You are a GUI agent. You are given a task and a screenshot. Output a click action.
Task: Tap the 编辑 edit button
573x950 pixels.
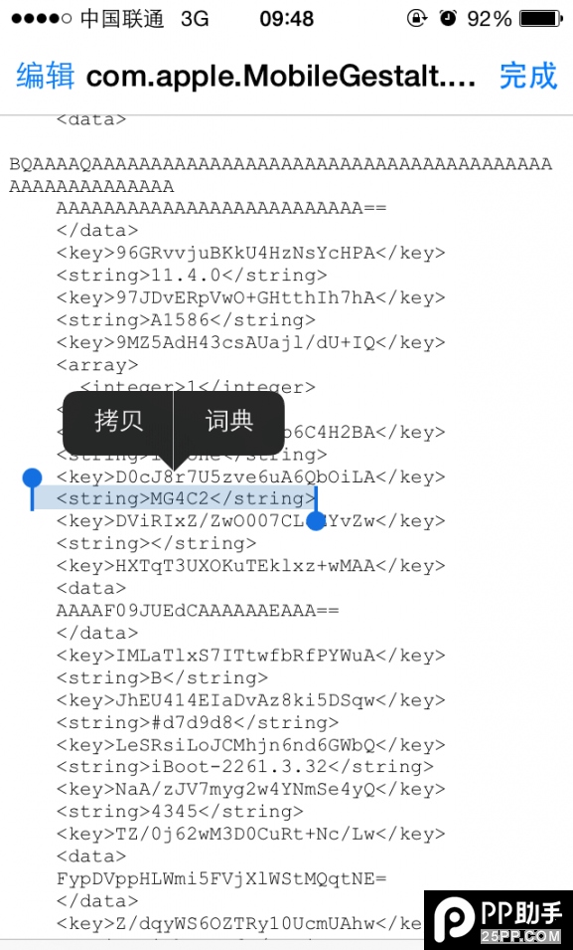[x=46, y=77]
